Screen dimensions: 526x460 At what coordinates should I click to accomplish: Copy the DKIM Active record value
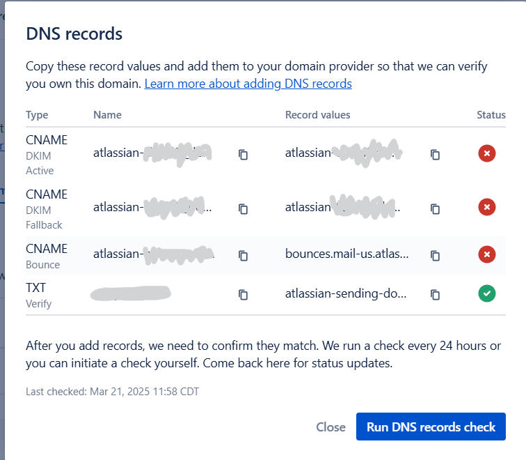click(x=435, y=155)
